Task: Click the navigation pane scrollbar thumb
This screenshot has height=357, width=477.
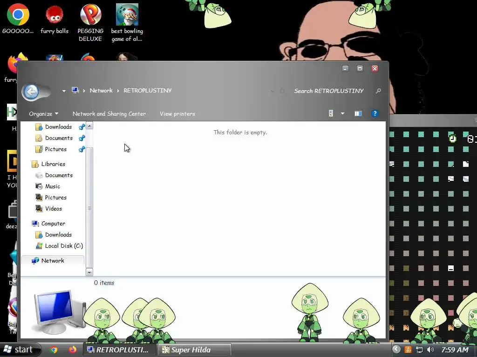Action: 89,208
